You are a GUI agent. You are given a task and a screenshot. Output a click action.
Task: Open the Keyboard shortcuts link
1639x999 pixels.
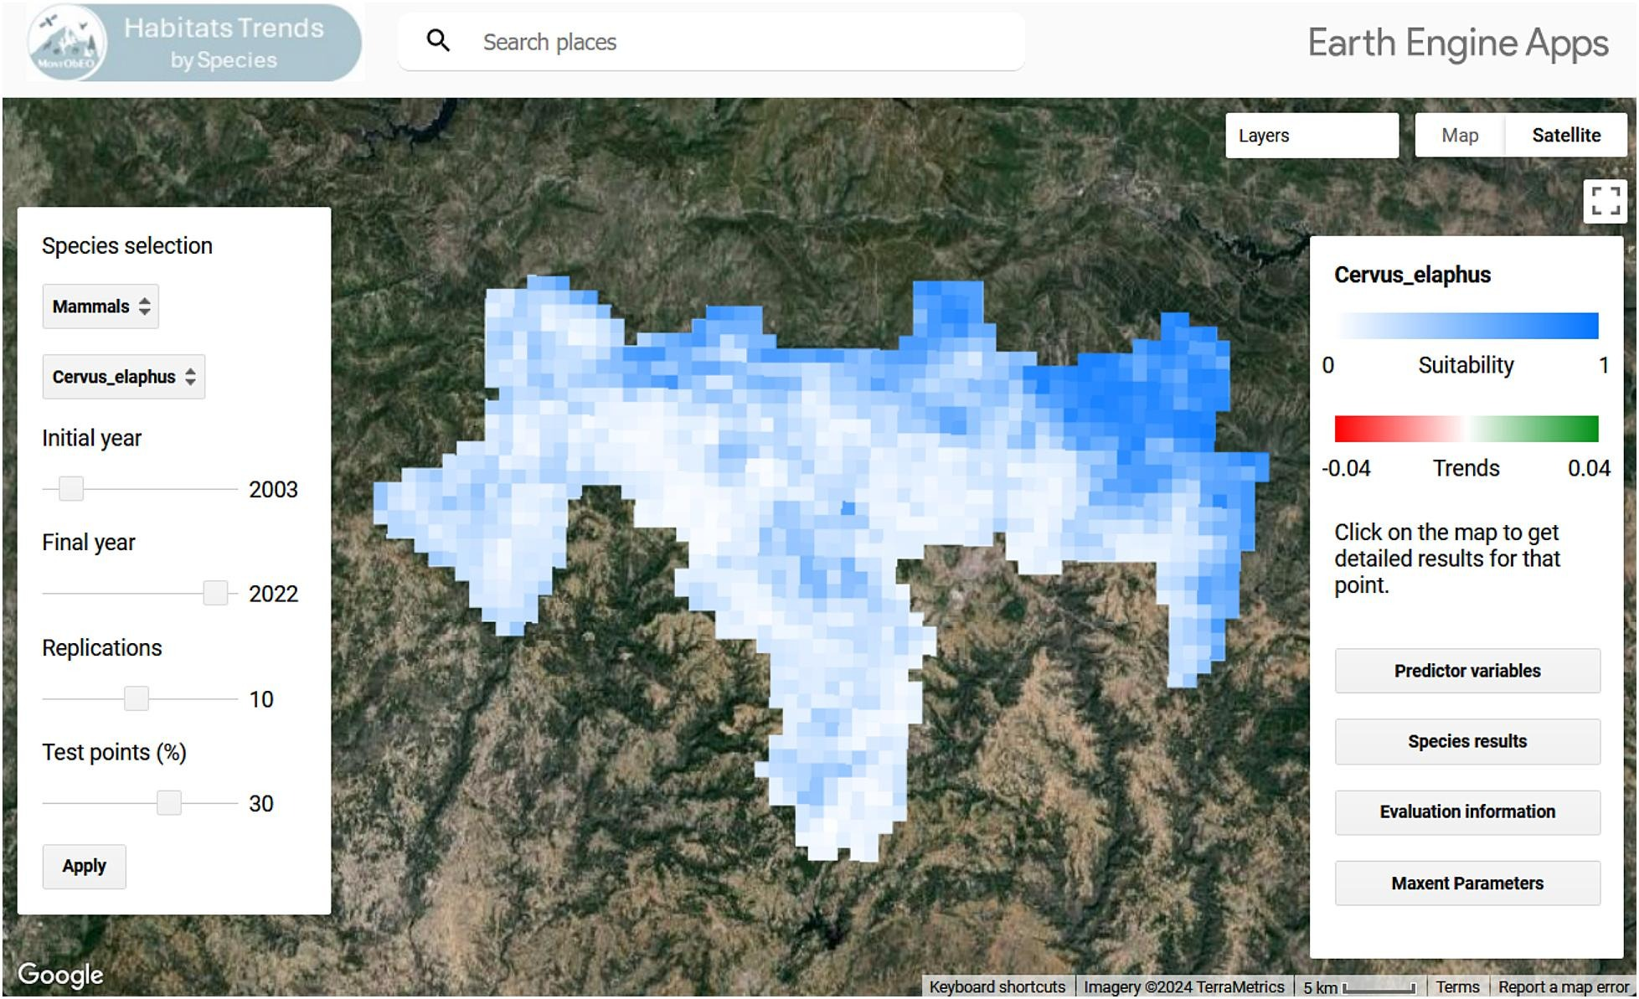click(997, 986)
